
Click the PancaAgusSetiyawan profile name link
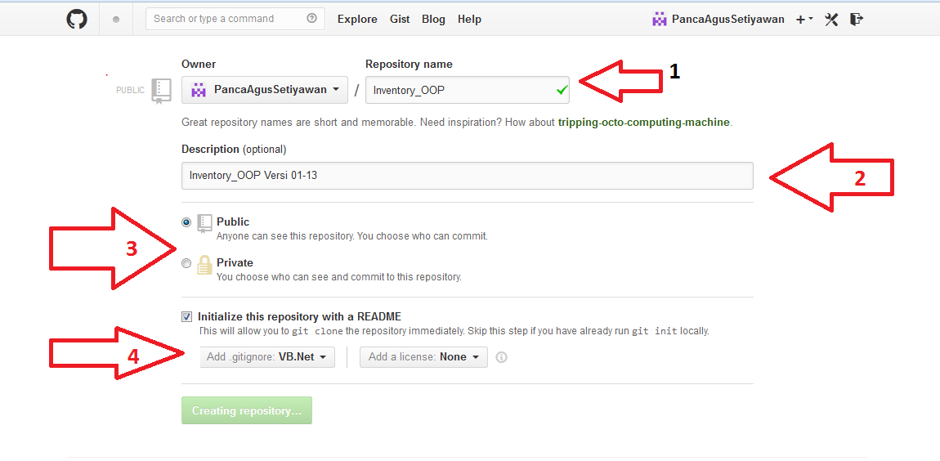tap(727, 19)
